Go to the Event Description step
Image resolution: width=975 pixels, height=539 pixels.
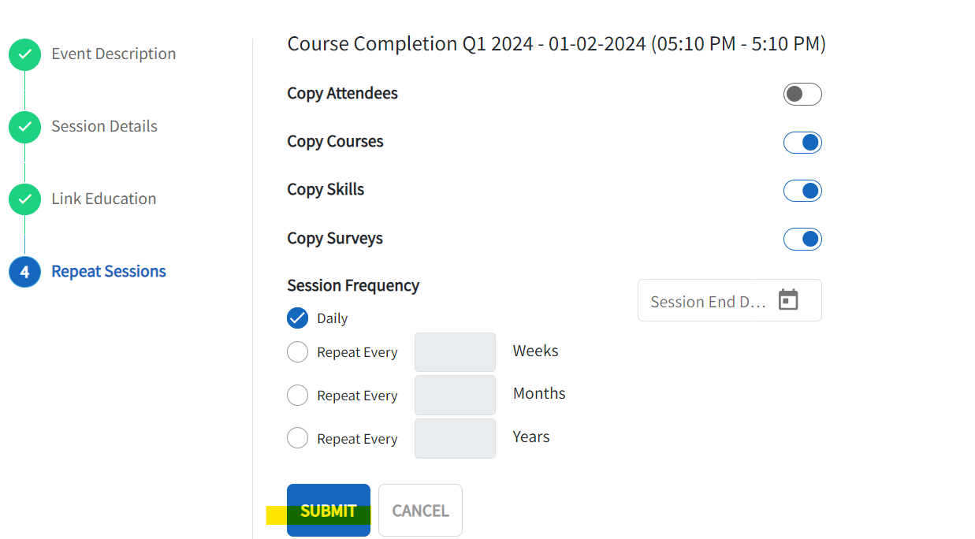click(x=114, y=54)
